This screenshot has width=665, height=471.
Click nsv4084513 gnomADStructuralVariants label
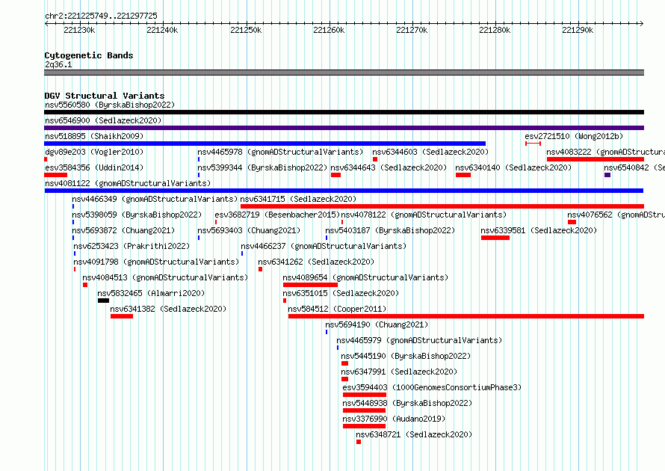tap(165, 277)
